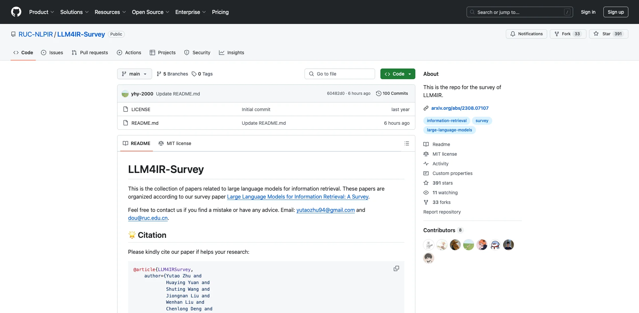The image size is (639, 313).
Task: Open the Readme link in About sidebar
Action: (x=437, y=144)
